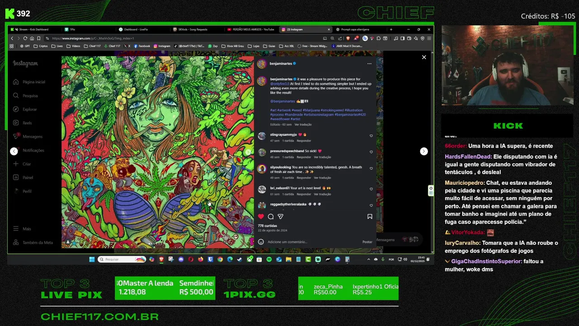The height and width of the screenshot is (326, 579).
Task: Click the @onlyfire3.0 mention link
Action: [x=280, y=84]
